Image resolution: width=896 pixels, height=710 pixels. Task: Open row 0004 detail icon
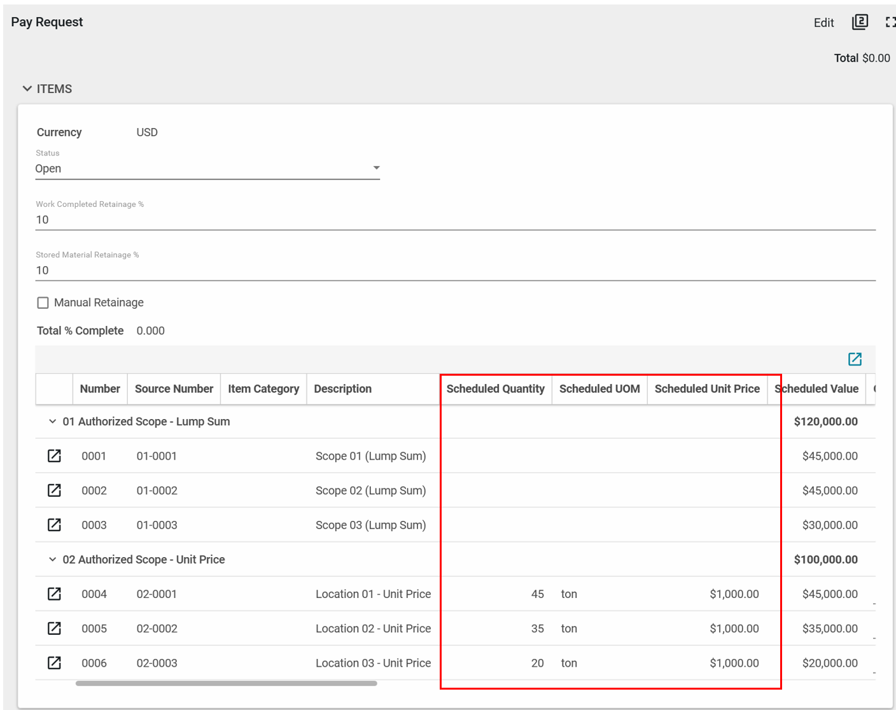click(x=55, y=594)
